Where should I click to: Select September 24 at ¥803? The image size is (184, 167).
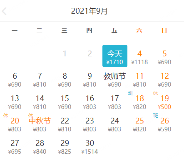(x=114, y=124)
